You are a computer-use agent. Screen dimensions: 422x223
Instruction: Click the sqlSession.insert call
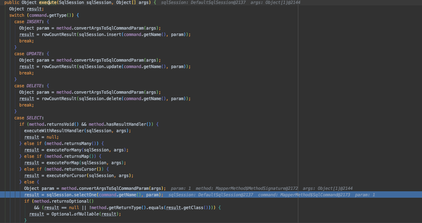coord(100,35)
